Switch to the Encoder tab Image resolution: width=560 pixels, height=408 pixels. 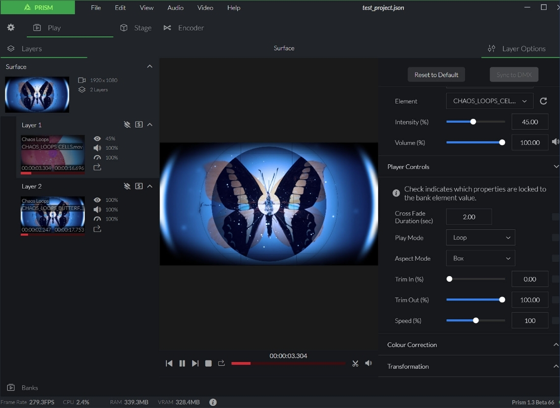tap(184, 28)
